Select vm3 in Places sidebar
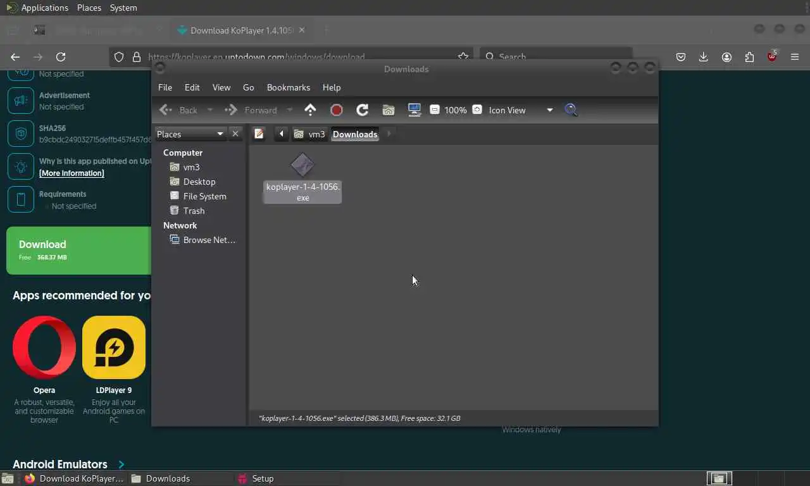This screenshot has height=486, width=810. tap(191, 167)
